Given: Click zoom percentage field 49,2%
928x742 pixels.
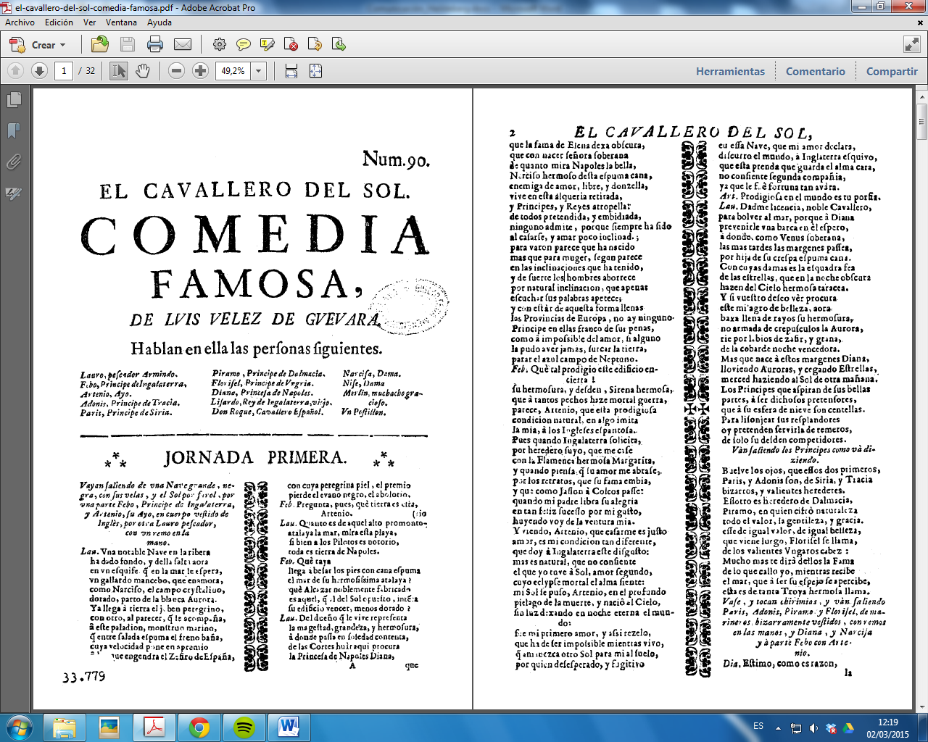Looking at the screenshot, I should [233, 71].
